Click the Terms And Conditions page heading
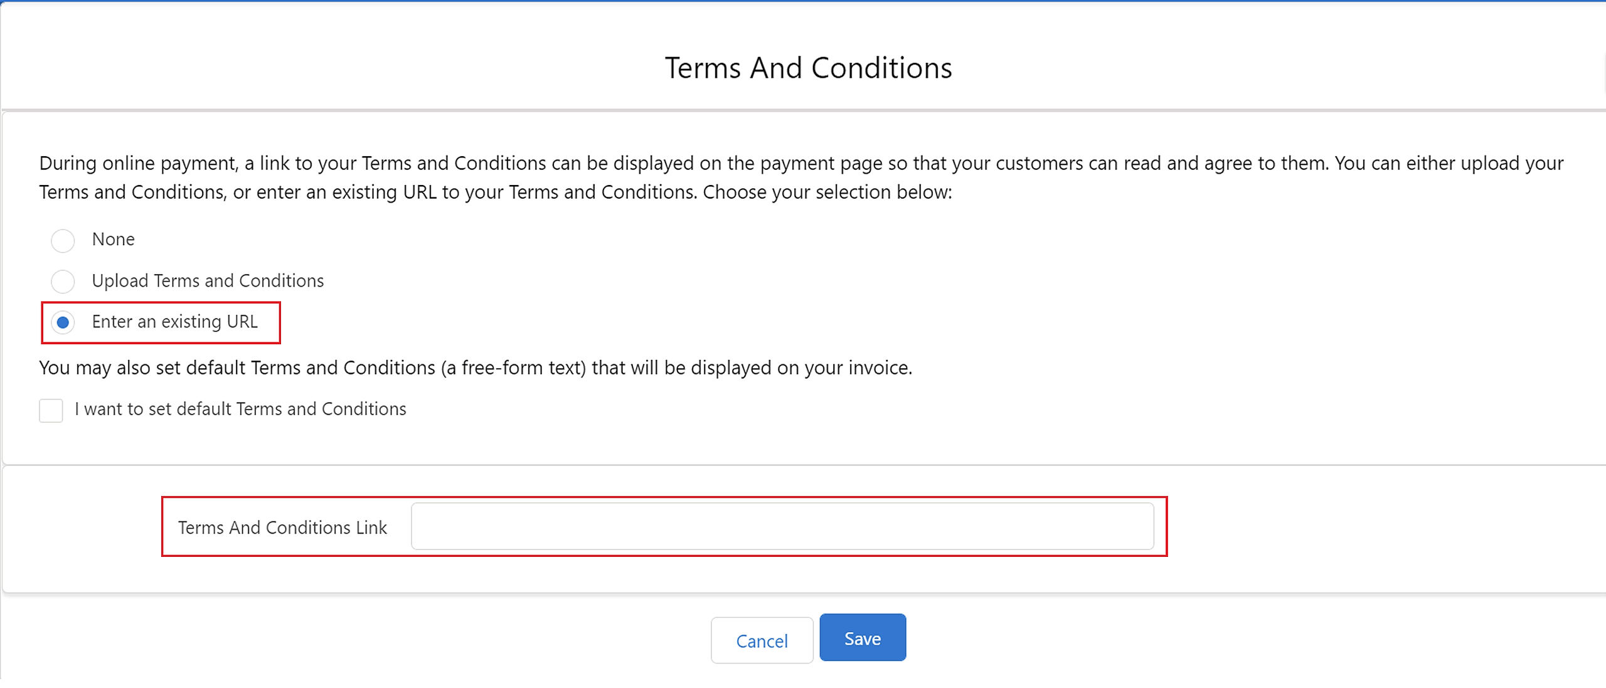The height and width of the screenshot is (688, 1606). (808, 68)
